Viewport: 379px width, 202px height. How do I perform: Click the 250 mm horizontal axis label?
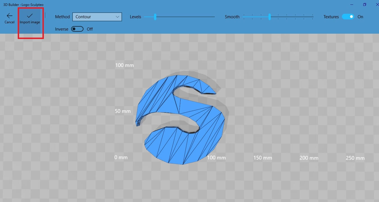click(x=355, y=158)
